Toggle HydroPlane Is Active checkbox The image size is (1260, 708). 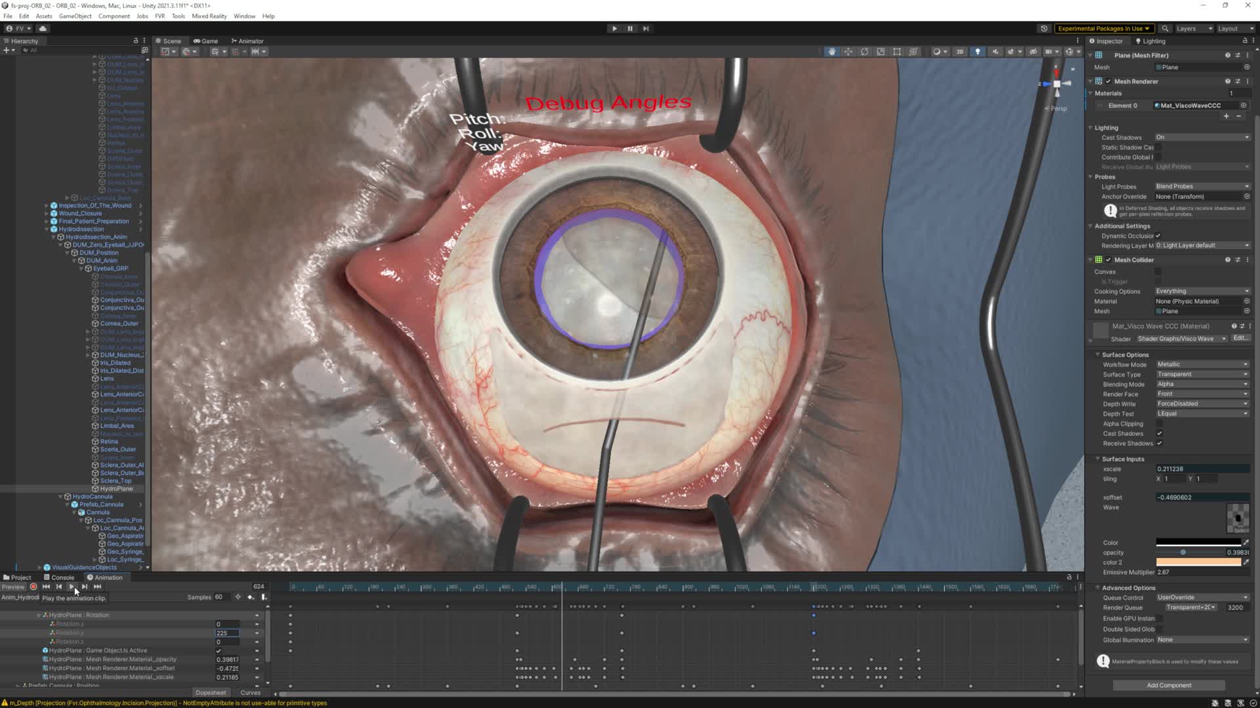click(219, 651)
